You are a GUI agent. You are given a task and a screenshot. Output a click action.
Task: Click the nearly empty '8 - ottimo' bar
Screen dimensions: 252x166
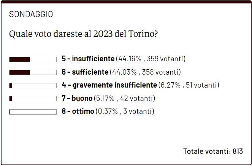[33, 112]
